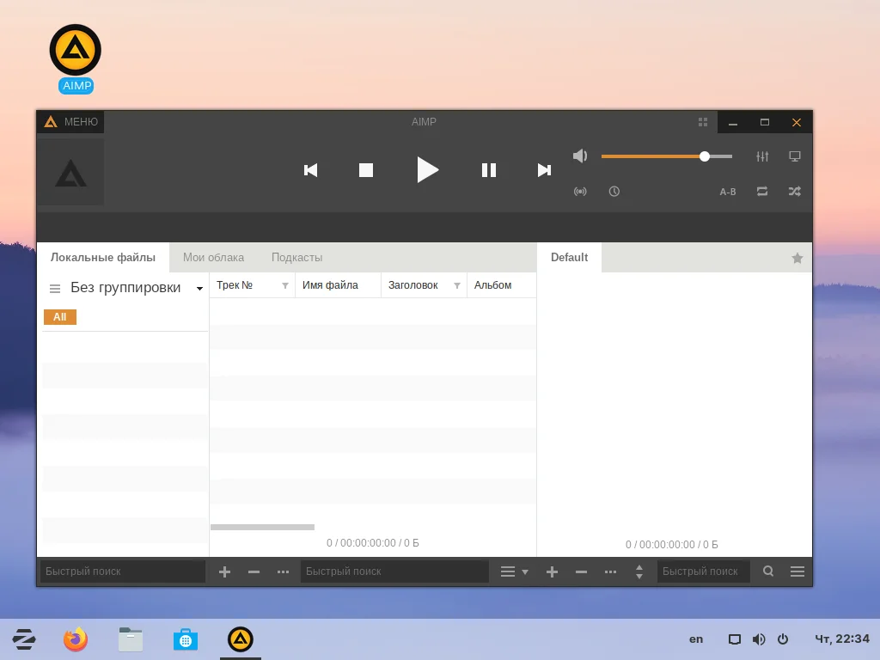The image size is (880, 660).
Task: Adjust the volume slider
Action: pos(704,156)
